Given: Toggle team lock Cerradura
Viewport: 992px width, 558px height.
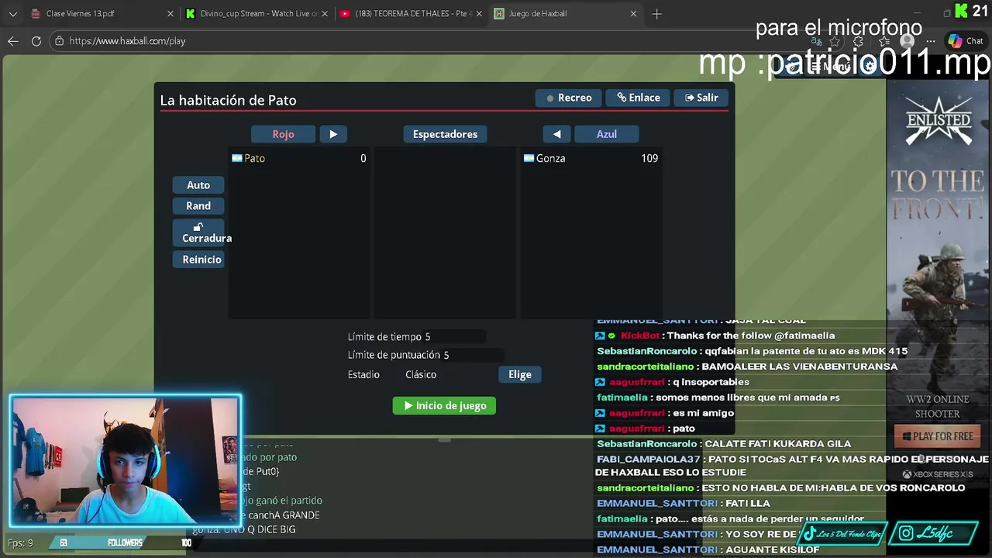Looking at the screenshot, I should 198,232.
